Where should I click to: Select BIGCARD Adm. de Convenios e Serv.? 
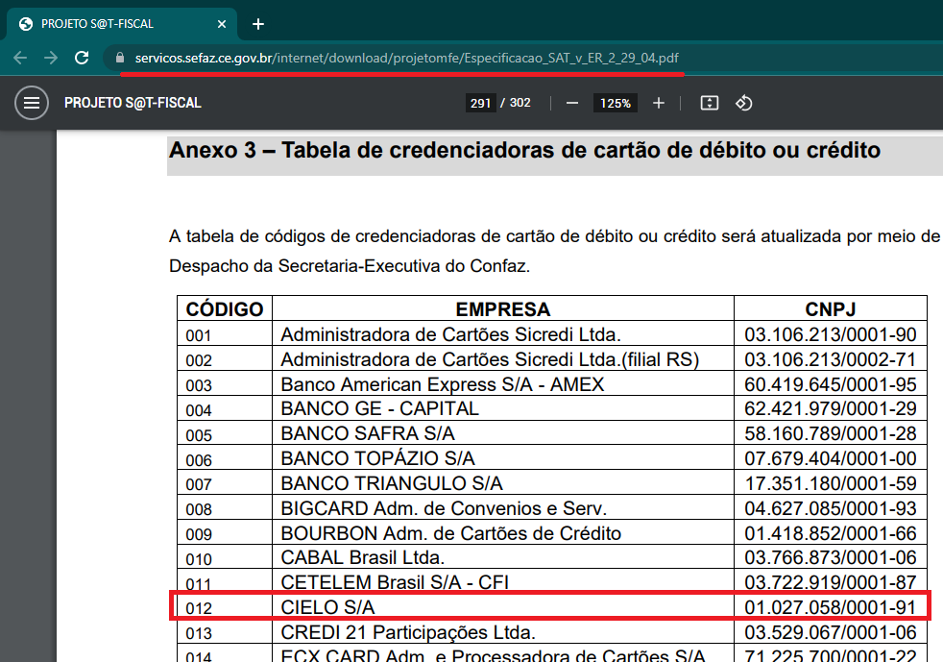(444, 508)
